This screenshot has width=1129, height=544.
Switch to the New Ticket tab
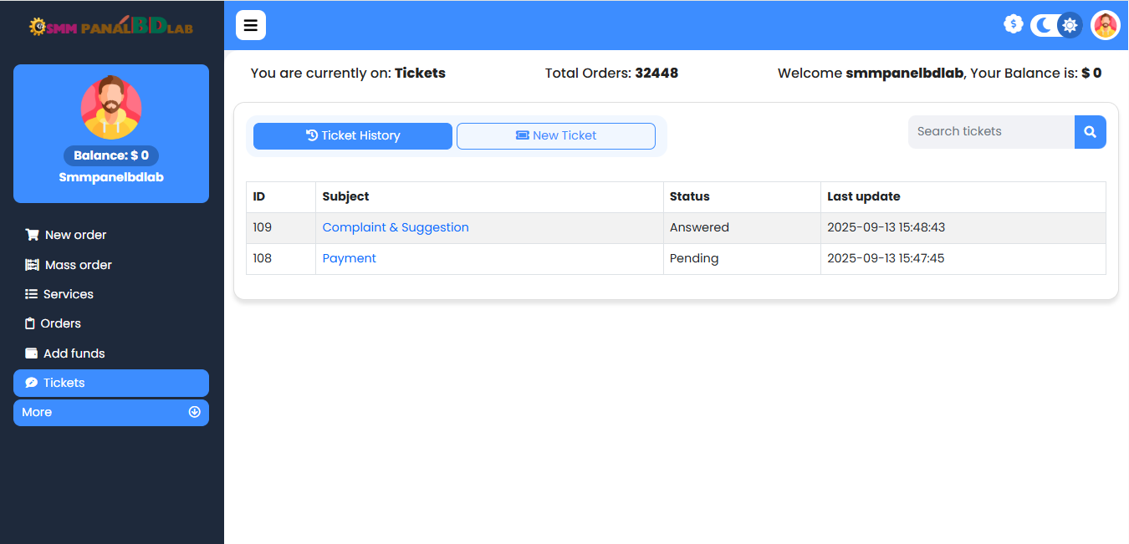click(556, 135)
